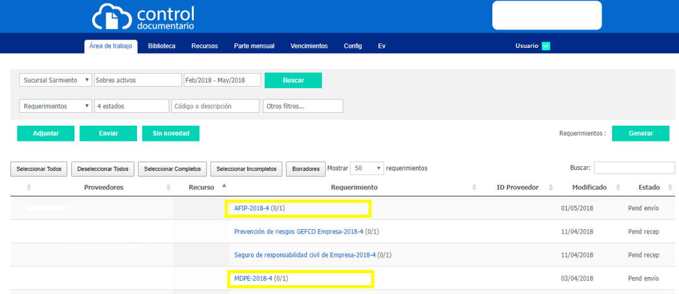Switch to the Biblioteca tab
The image size is (679, 294).
coord(162,46)
